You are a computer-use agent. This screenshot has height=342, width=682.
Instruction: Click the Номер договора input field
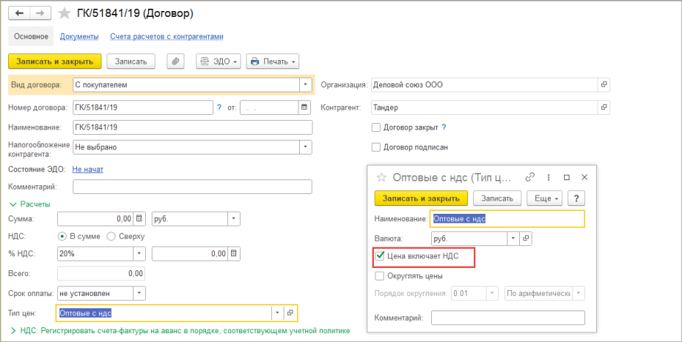pyautogui.click(x=143, y=108)
